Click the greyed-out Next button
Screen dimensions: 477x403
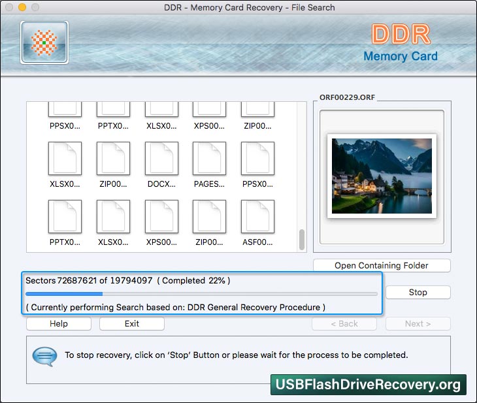click(x=418, y=323)
